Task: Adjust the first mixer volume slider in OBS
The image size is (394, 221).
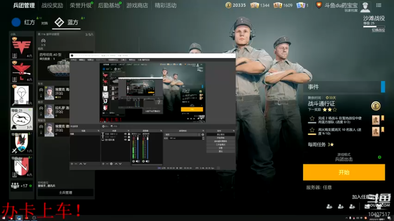Action: (138, 147)
